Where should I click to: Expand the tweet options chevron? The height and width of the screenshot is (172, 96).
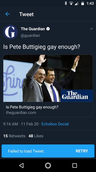pos(91,29)
